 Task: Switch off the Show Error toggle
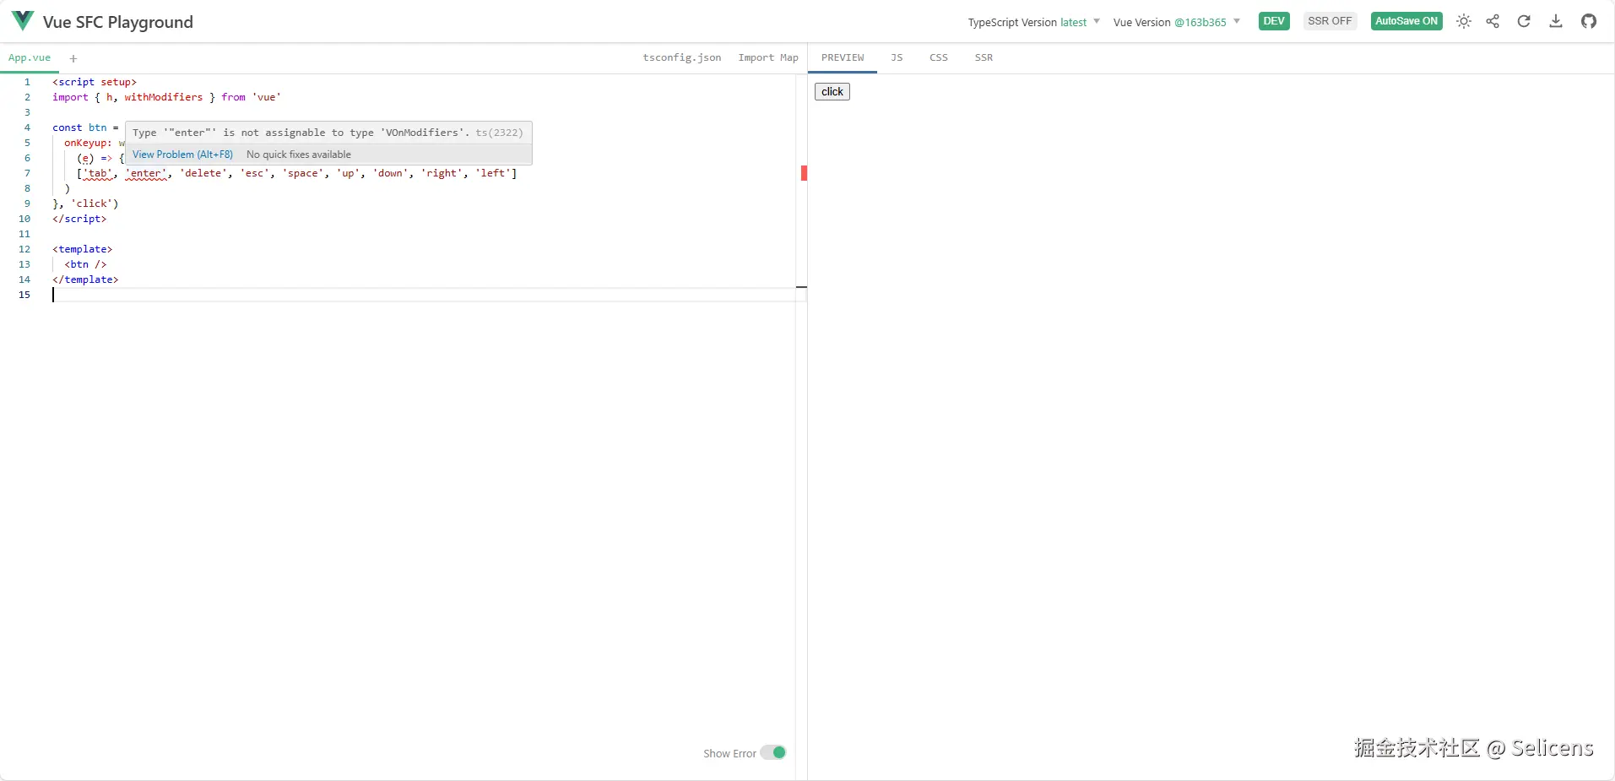point(772,752)
